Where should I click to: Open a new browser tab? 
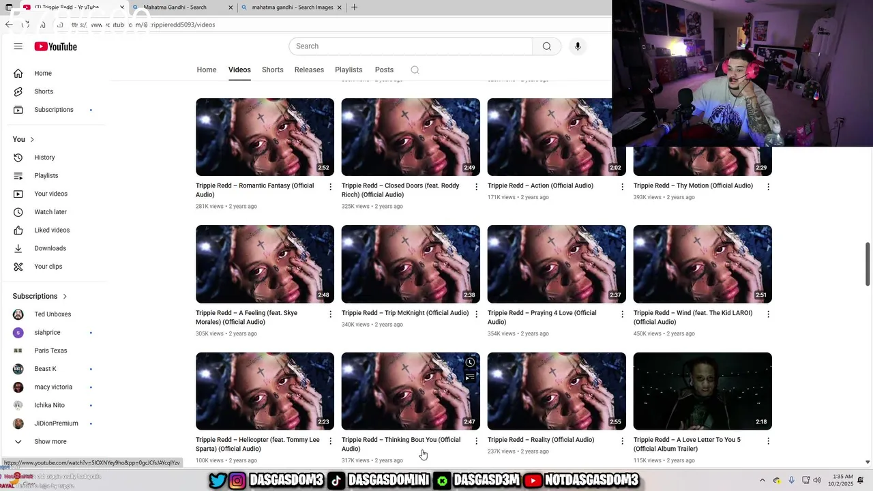pyautogui.click(x=354, y=8)
